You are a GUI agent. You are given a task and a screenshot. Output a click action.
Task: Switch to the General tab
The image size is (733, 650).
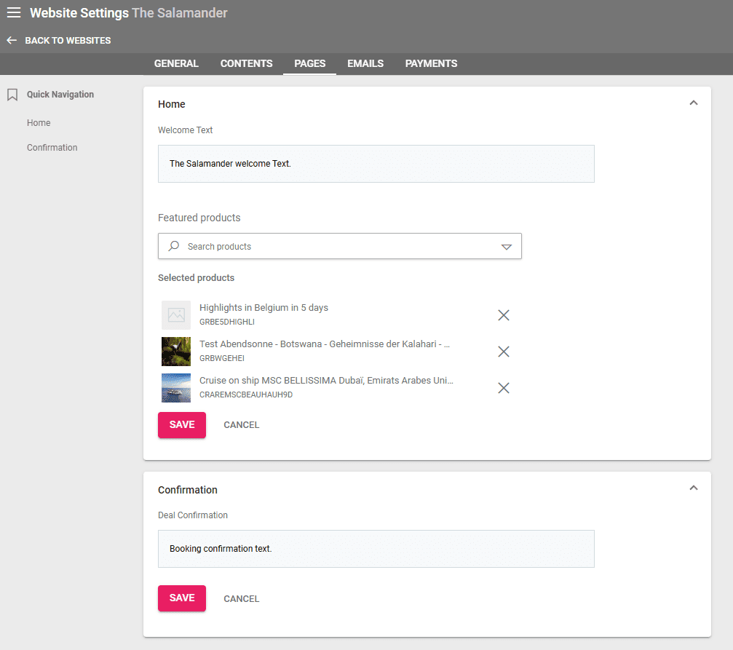point(176,64)
